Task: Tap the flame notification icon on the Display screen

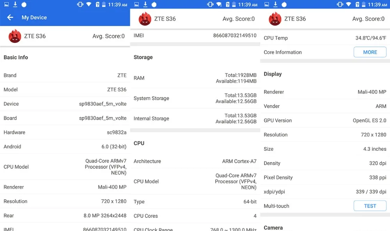Action: (x=284, y=4)
